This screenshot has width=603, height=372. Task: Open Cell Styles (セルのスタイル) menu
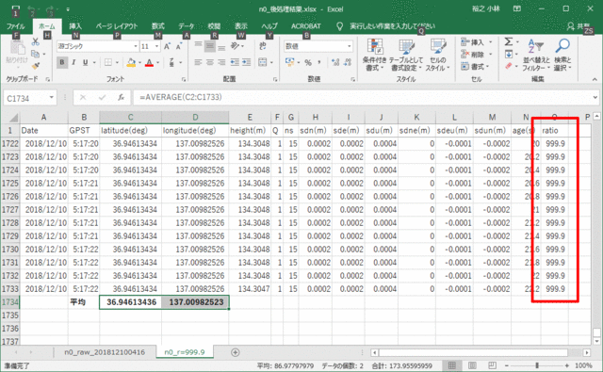tap(437, 55)
